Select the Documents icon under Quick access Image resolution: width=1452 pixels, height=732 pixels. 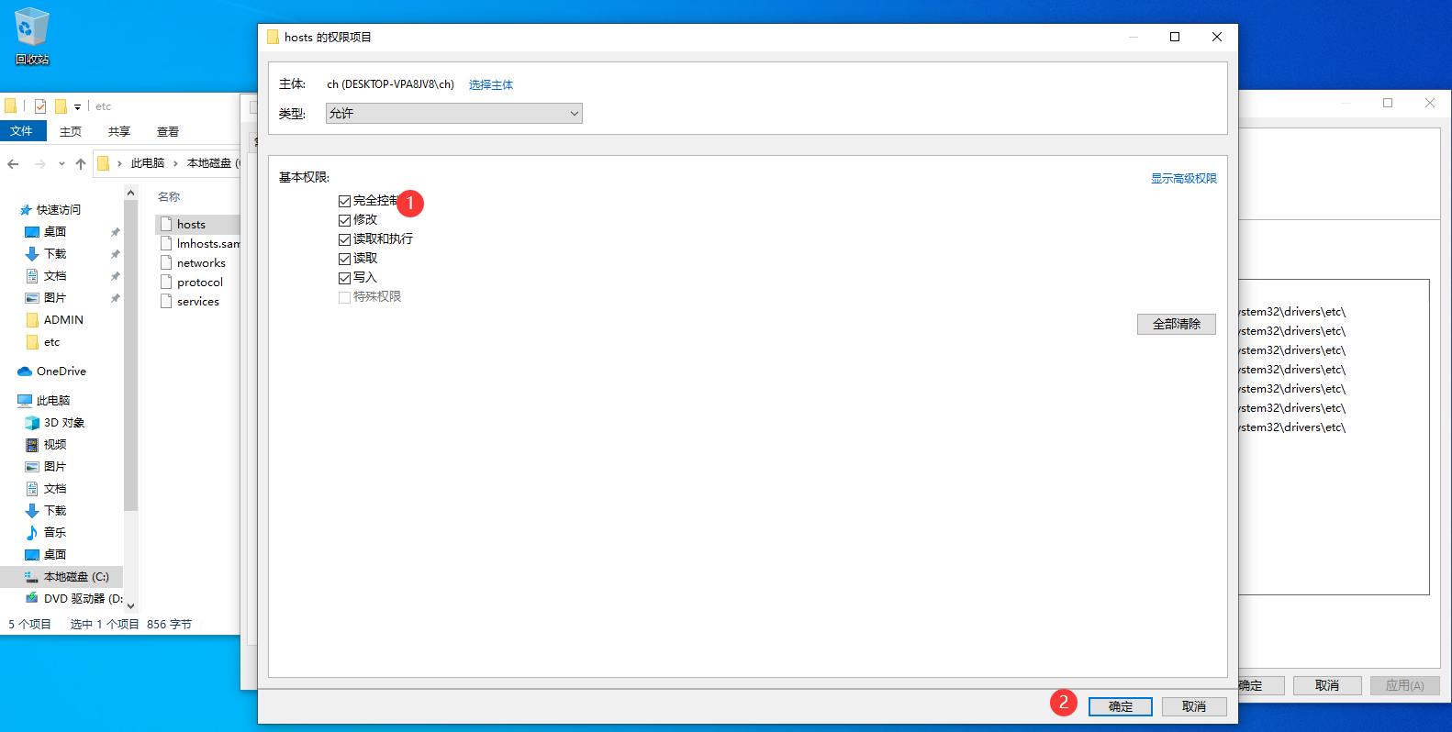(32, 276)
